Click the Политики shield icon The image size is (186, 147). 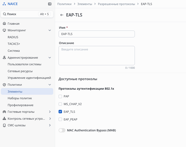pyautogui.click(x=4, y=85)
